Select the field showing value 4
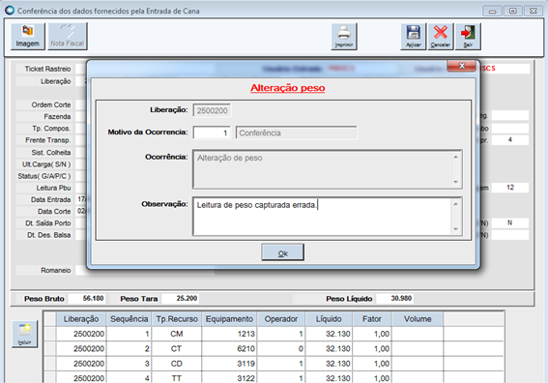 [x=510, y=140]
